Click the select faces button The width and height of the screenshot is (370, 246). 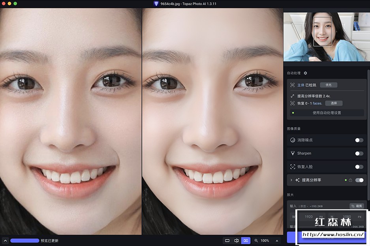[334, 103]
